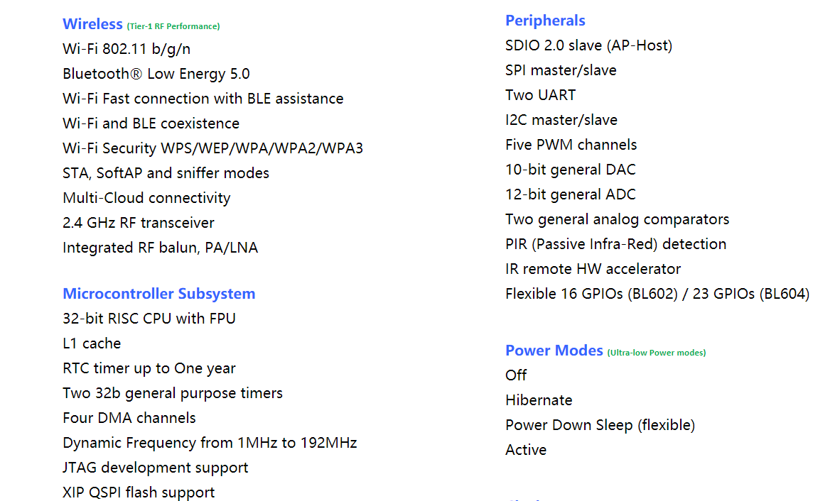Select the 'Active' power mode line
Image resolution: width=835 pixels, height=501 pixels.
[526, 450]
